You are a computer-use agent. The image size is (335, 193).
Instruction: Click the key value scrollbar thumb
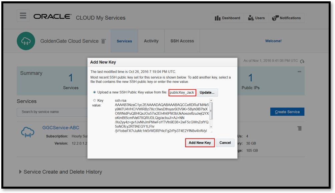(x=211, y=111)
